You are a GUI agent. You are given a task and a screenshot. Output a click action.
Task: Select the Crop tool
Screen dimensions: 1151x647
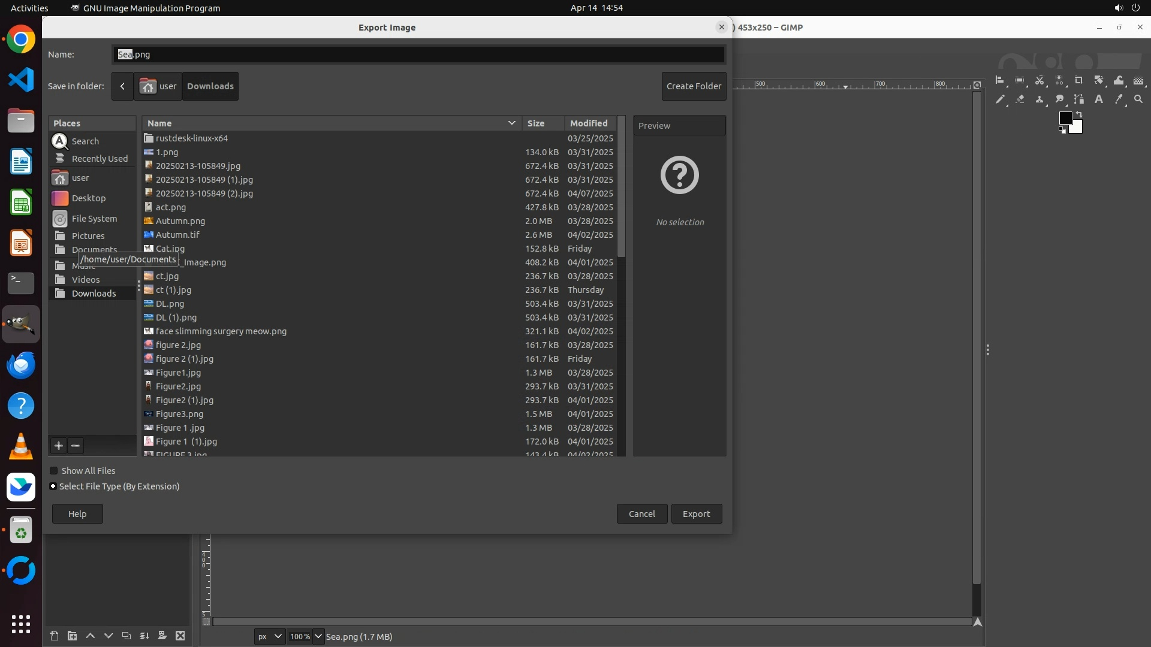point(1079,80)
